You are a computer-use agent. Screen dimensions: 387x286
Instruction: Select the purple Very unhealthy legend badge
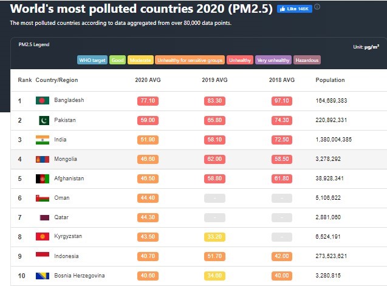[x=273, y=60]
